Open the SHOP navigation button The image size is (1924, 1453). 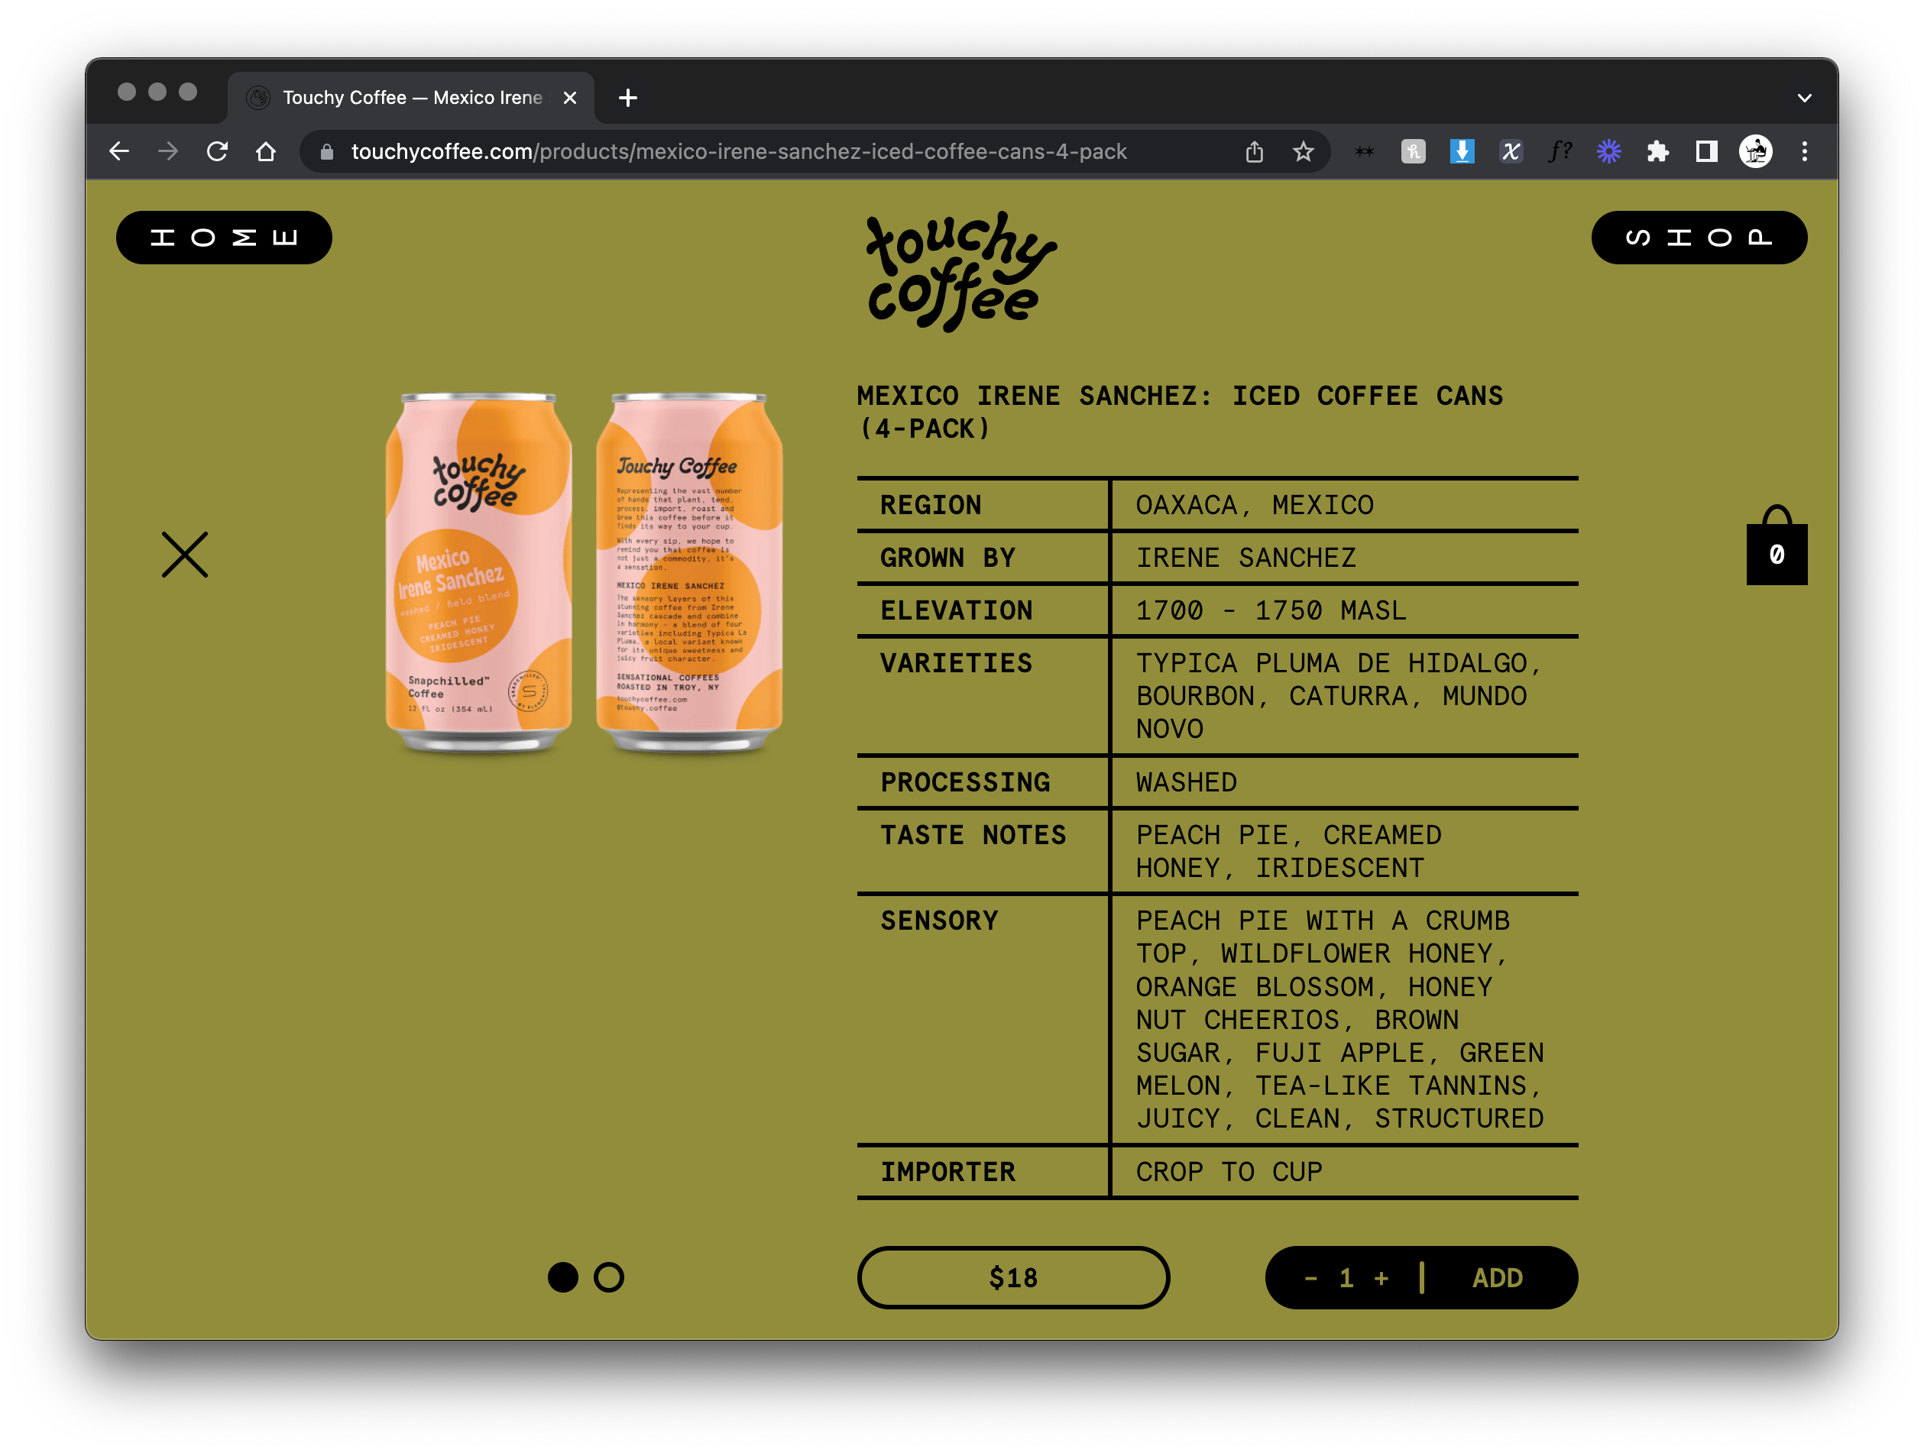1698,238
